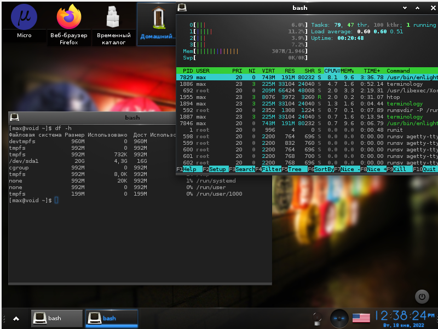This screenshot has height=329, width=438.
Task: Sort by USER column header
Action: [203, 71]
